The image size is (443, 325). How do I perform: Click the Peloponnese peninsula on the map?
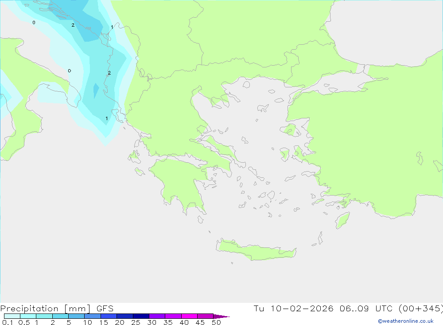(x=181, y=184)
